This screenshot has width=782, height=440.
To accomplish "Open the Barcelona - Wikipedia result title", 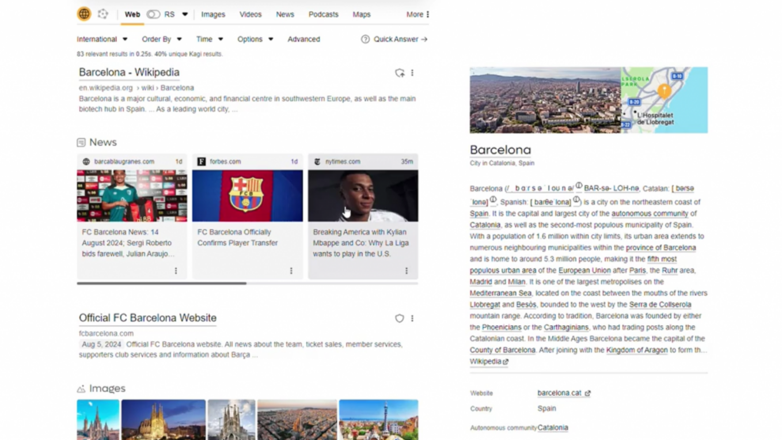I will [x=129, y=72].
